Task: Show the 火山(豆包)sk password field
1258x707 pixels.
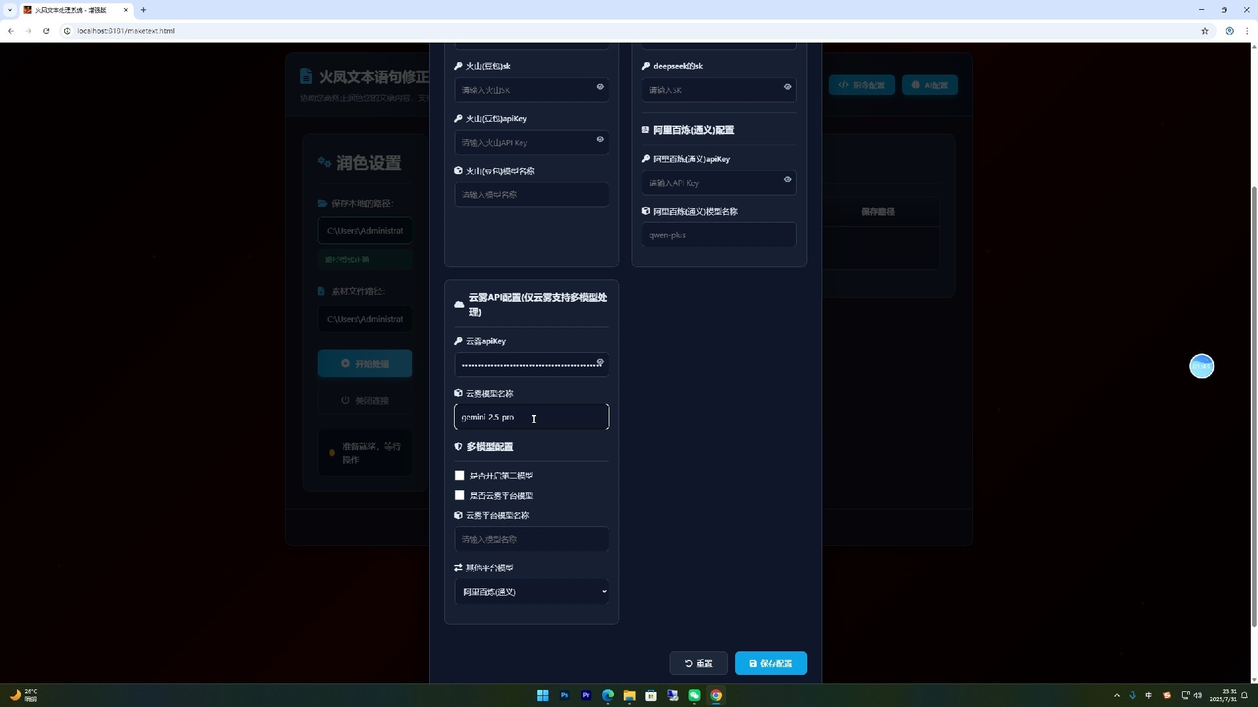Action: tap(600, 87)
